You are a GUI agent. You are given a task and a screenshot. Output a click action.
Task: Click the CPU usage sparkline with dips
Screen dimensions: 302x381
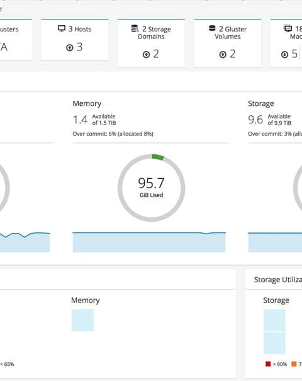coord(25,242)
